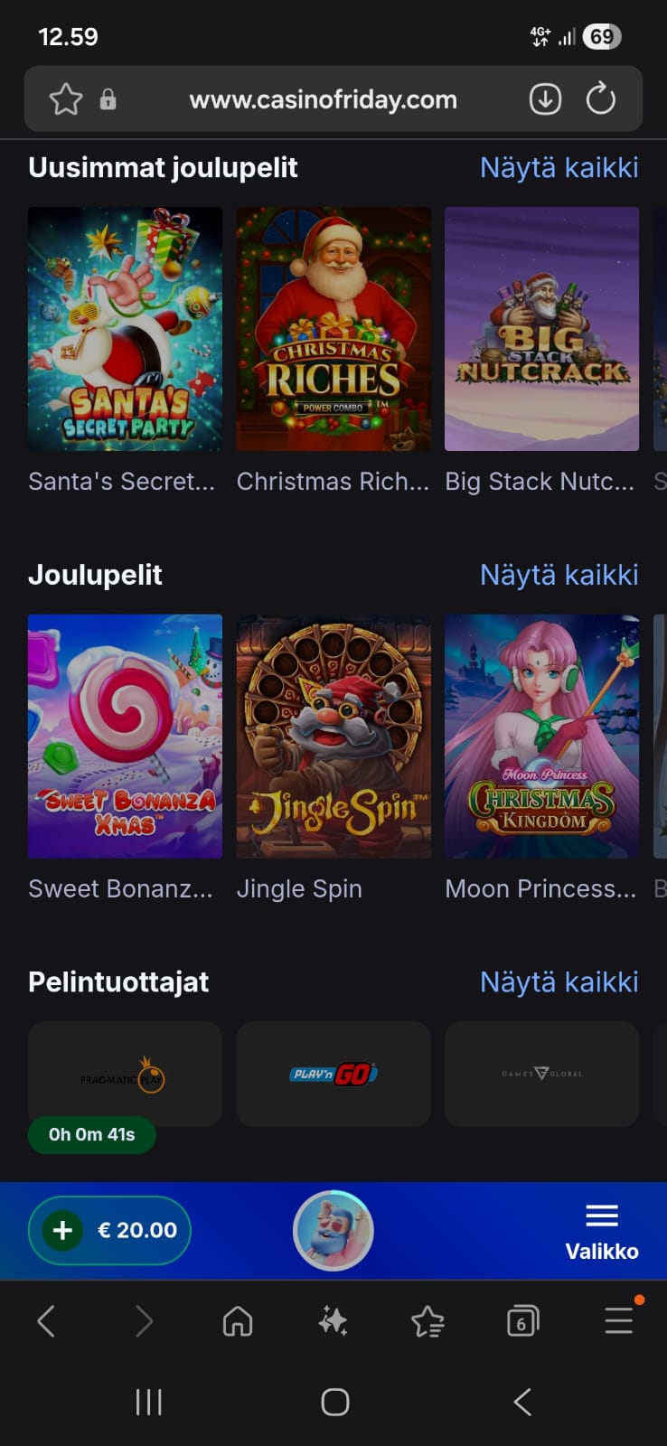Tap the green plus deposit icon
This screenshot has width=667, height=1446.
(63, 1230)
